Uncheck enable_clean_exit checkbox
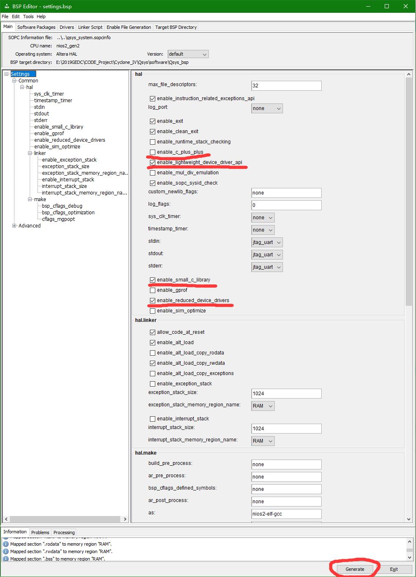Screen dimensions: 416x577 153,131
